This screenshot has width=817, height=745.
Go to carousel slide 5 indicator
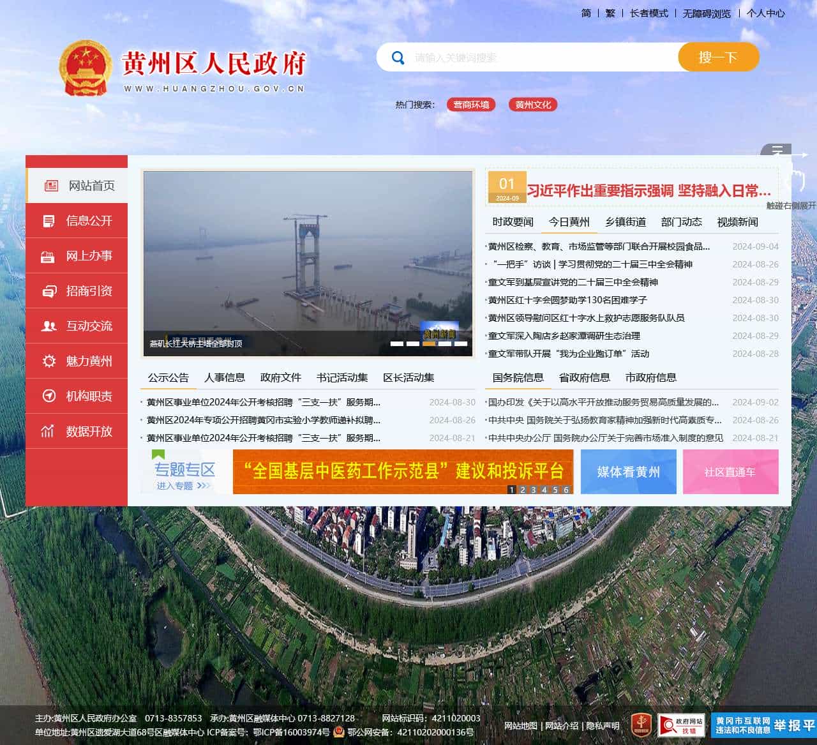(461, 343)
